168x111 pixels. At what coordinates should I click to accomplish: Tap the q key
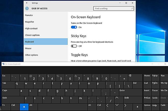[20, 85]
